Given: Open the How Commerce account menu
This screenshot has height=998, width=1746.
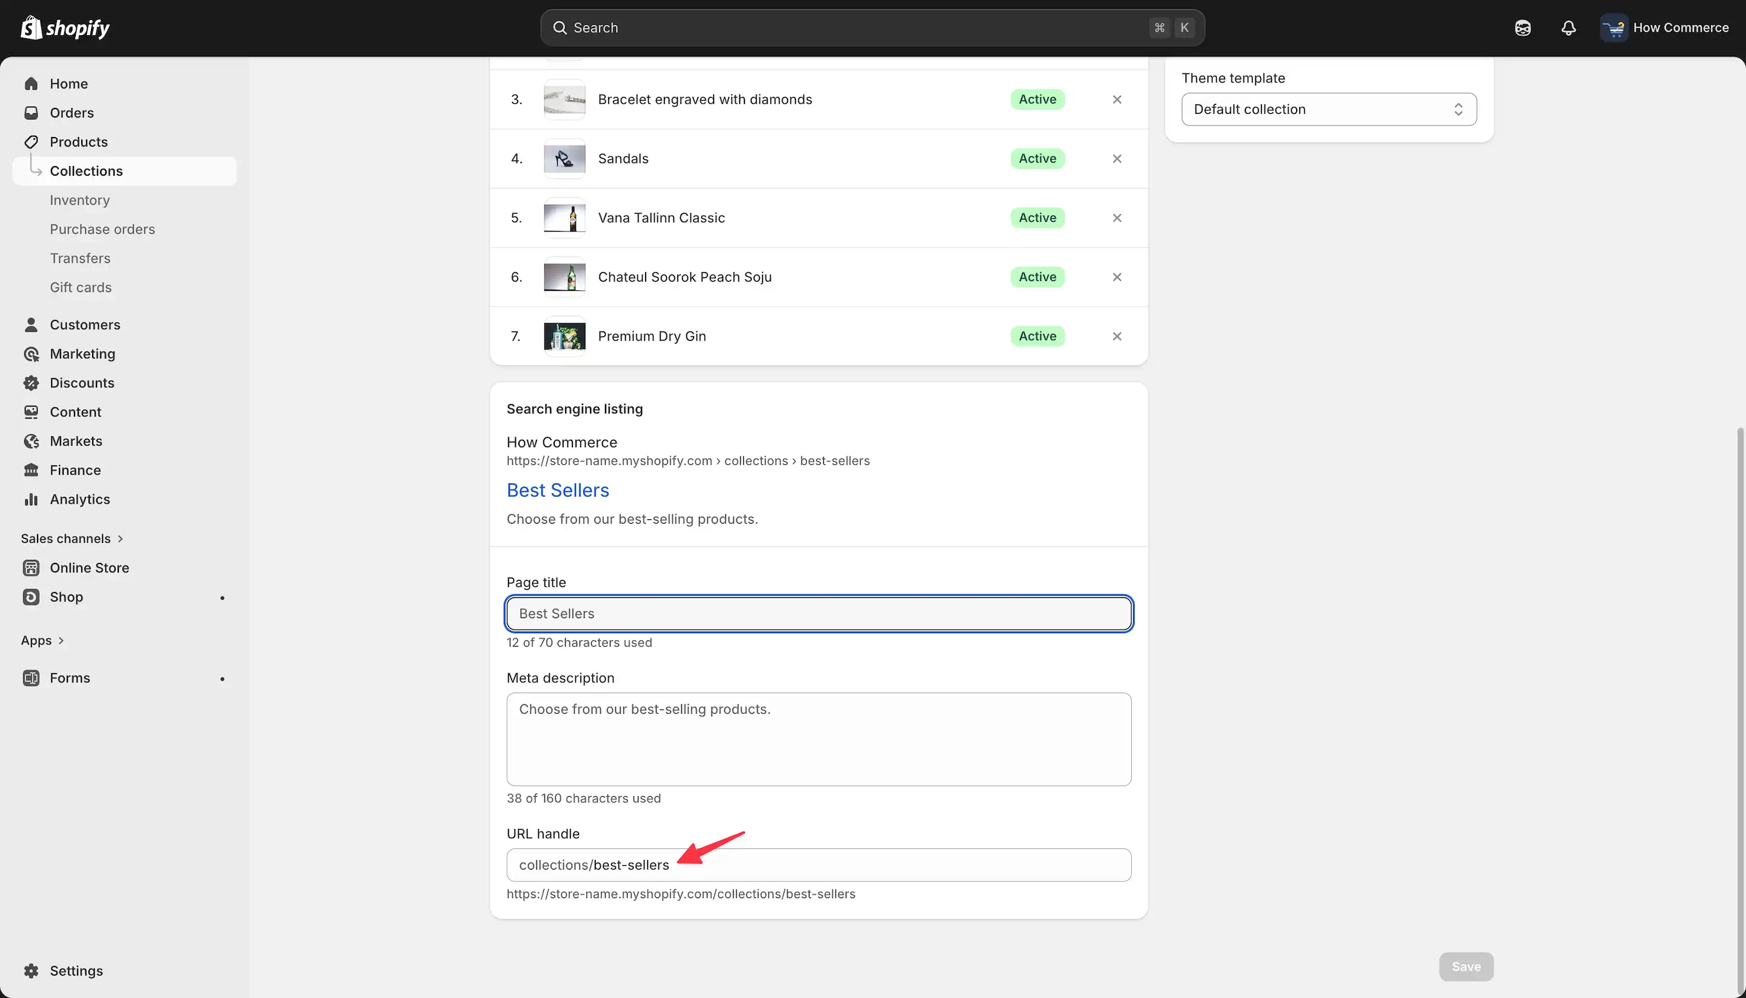Looking at the screenshot, I should coord(1665,28).
